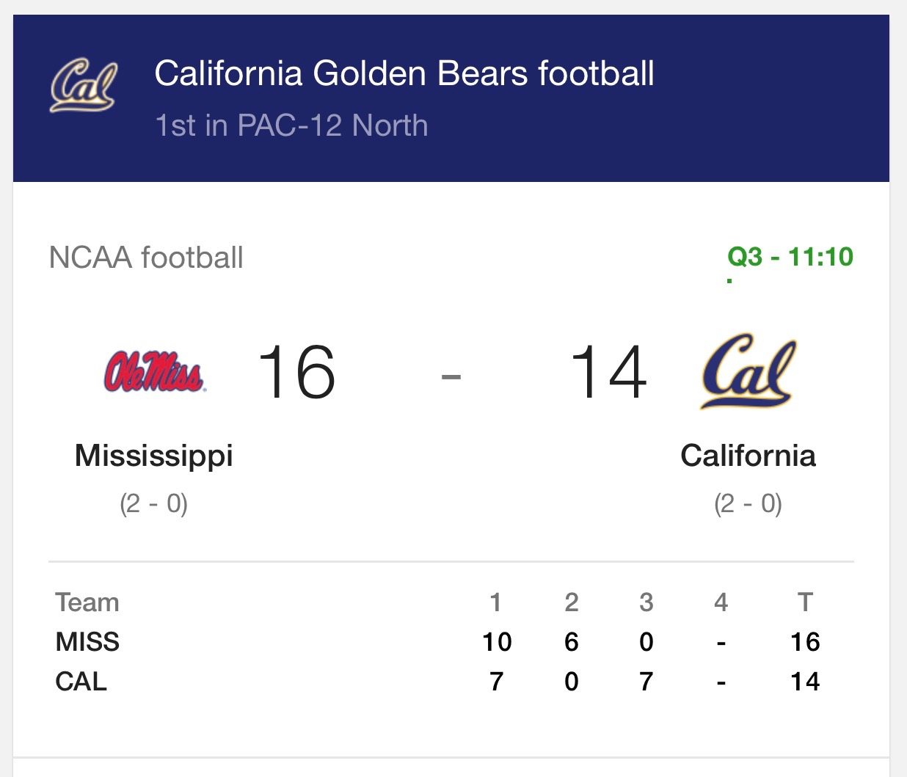Click the Team column header

tap(87, 602)
